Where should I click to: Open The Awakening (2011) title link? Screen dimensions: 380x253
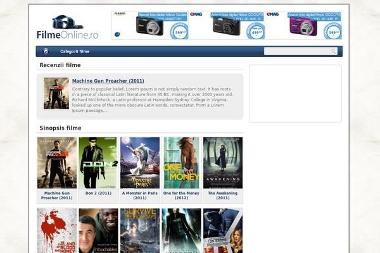[x=223, y=195]
